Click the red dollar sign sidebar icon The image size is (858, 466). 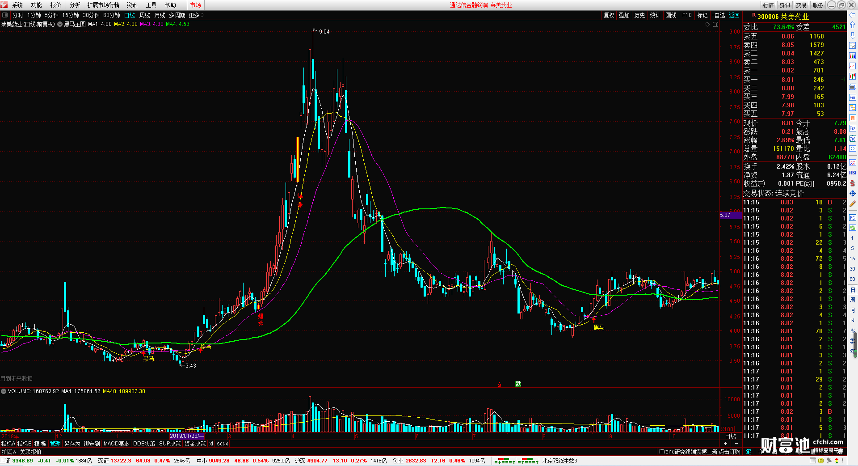[x=853, y=183]
